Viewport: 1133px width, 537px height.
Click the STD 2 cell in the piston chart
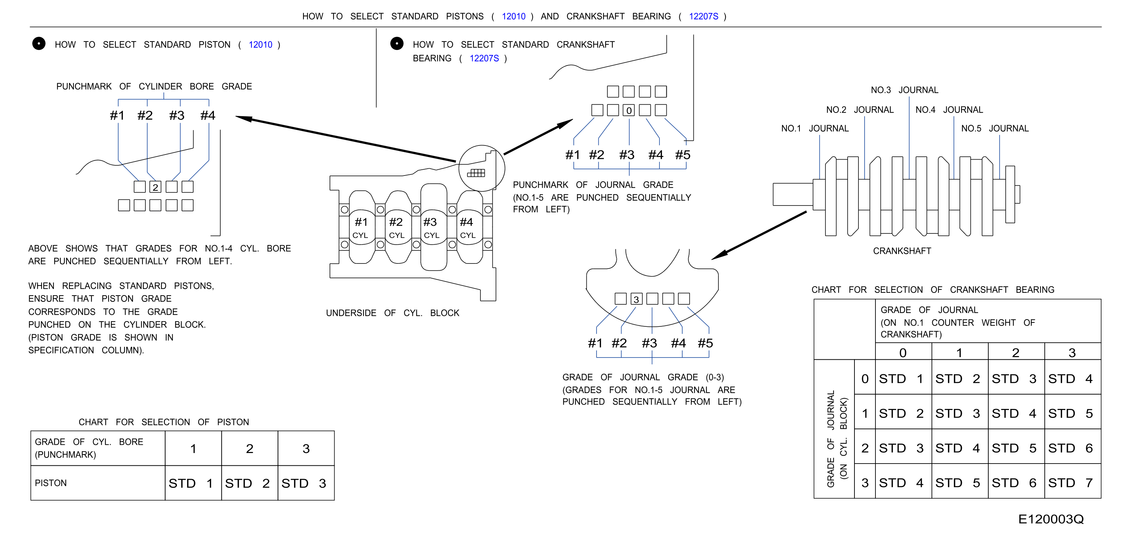point(249,483)
